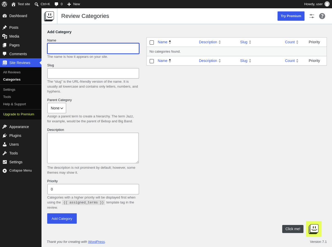This screenshot has width=332, height=247.
Task: Click the Site Reviews logo in header
Action: coord(49,16)
